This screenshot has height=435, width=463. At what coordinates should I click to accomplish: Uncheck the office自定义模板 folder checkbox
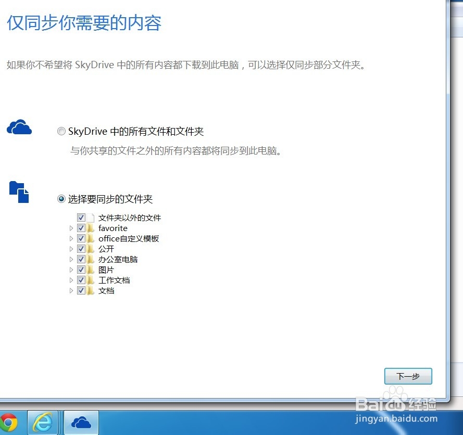click(81, 238)
